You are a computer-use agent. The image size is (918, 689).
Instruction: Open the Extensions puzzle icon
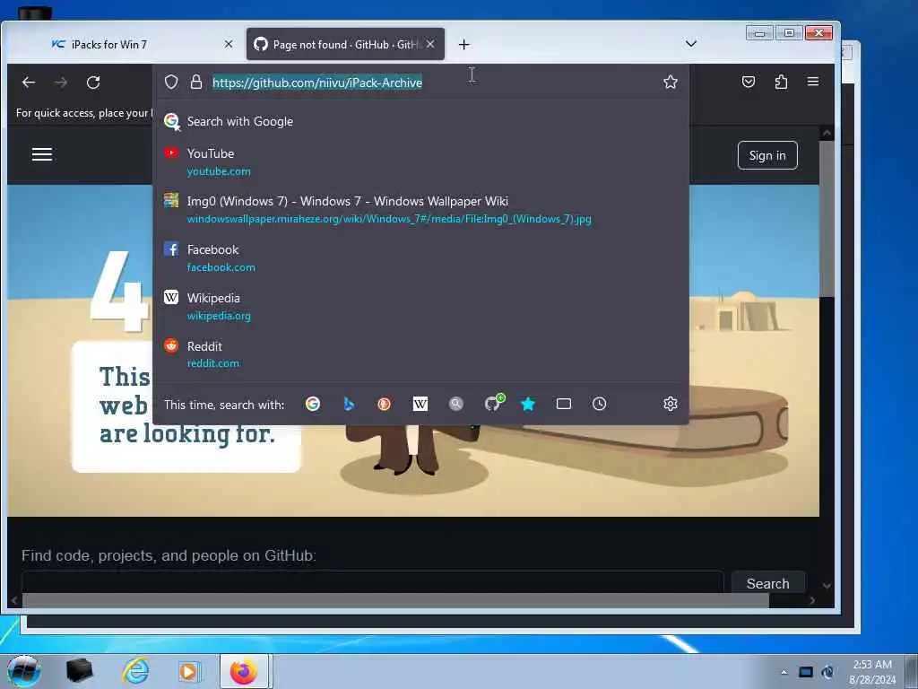click(x=781, y=82)
